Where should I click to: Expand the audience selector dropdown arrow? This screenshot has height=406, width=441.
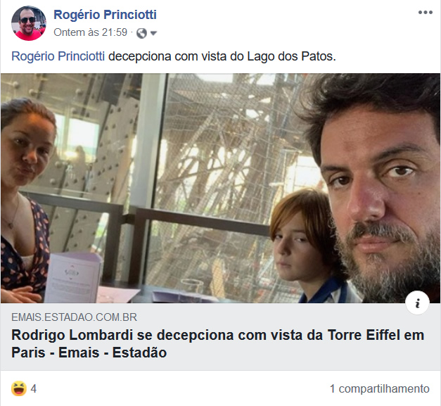[x=153, y=34]
